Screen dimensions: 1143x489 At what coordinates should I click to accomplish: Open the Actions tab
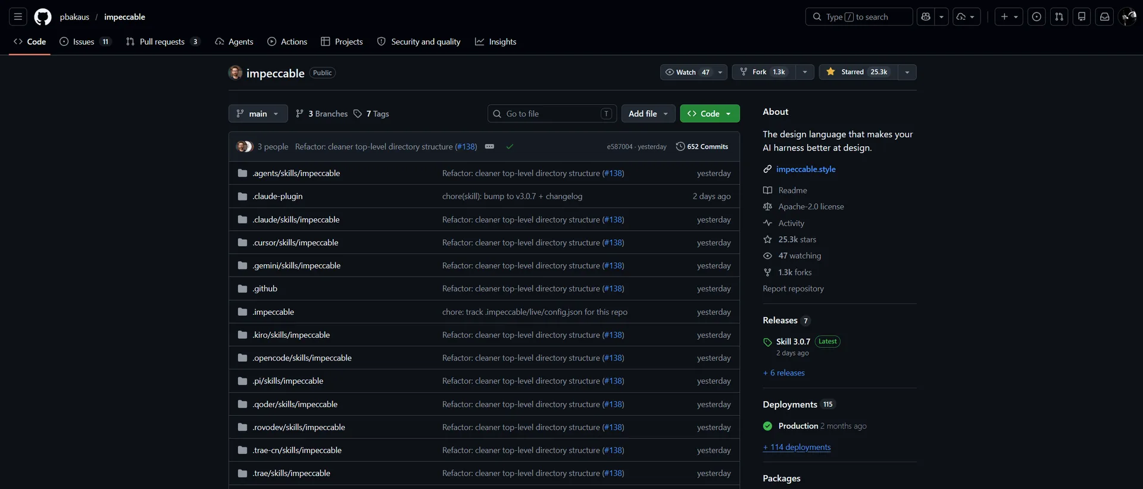click(287, 42)
